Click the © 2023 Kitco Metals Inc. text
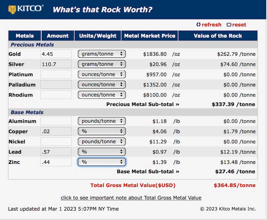Image resolution: width=267 pixels, height=220 pixels. pos(228,209)
